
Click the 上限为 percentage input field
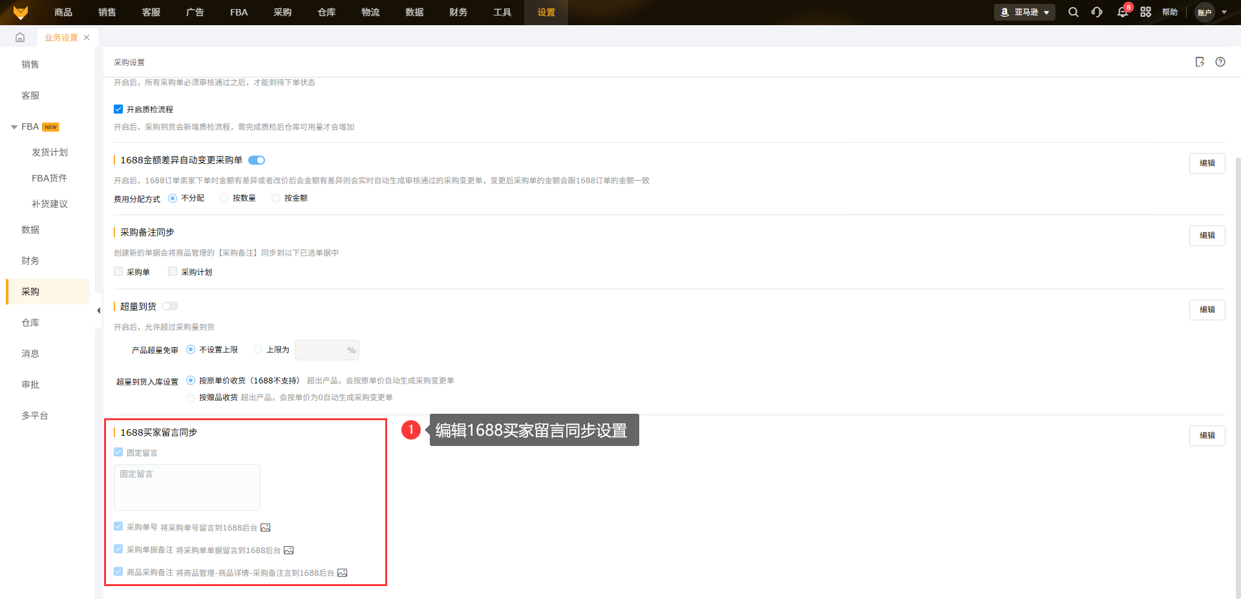pos(327,350)
